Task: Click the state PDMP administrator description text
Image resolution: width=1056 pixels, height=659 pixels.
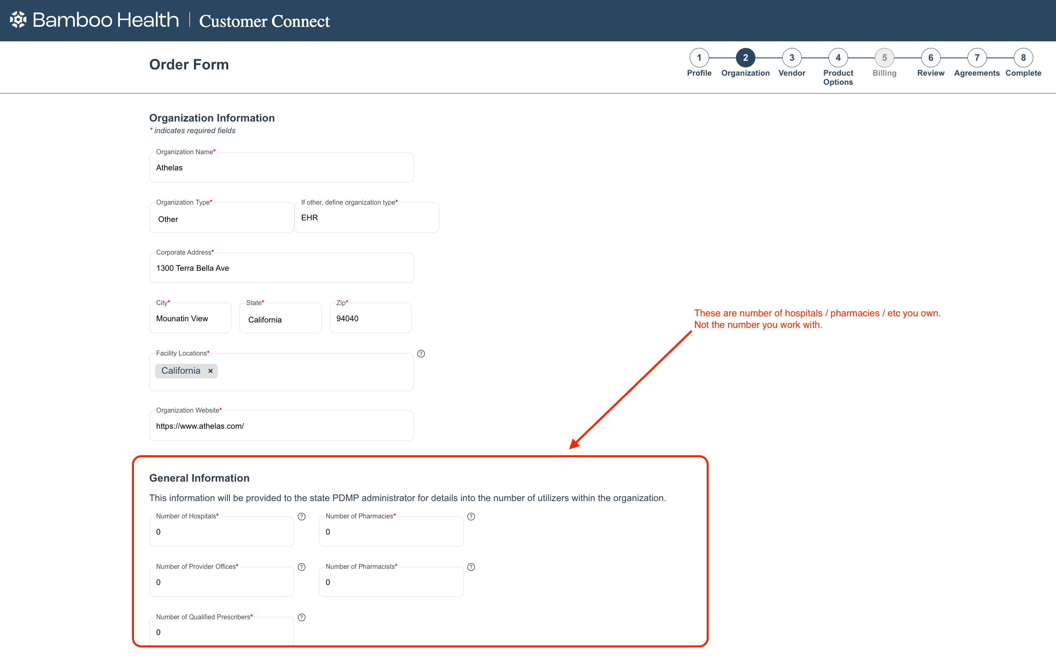Action: (x=408, y=498)
